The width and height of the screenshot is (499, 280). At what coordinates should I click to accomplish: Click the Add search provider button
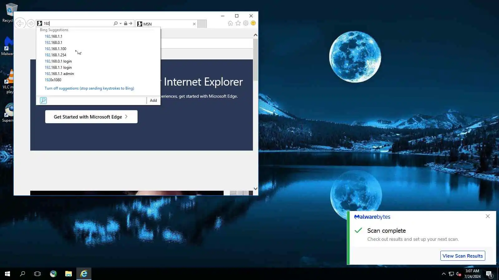click(x=153, y=100)
